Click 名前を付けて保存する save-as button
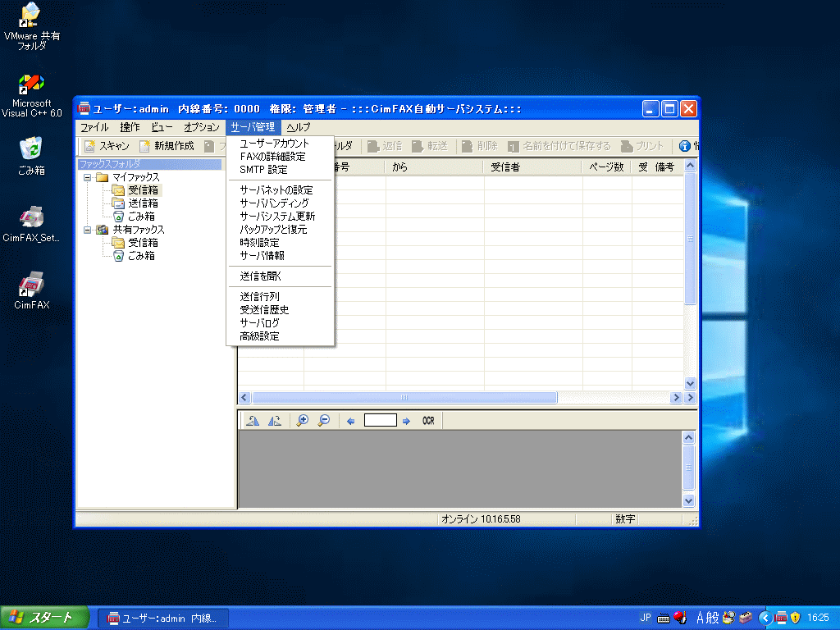The image size is (840, 630). coord(559,146)
